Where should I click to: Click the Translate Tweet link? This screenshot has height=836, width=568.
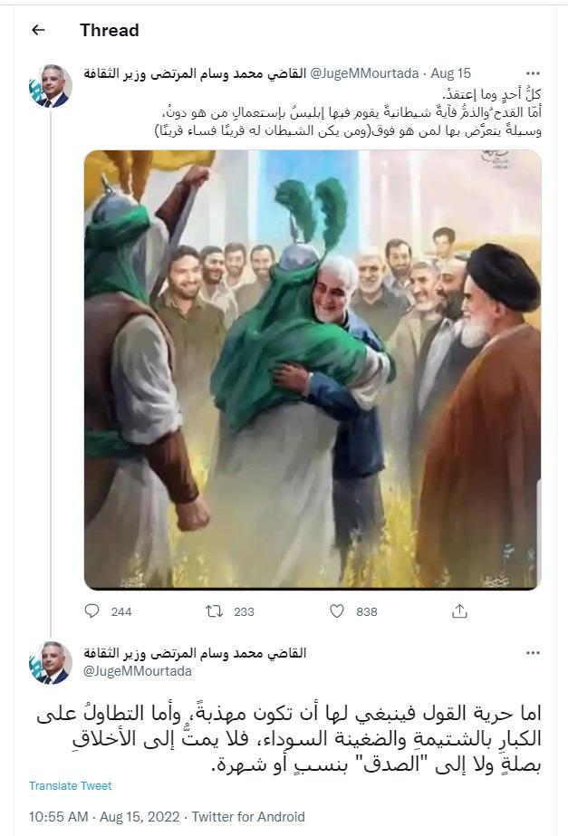point(71,786)
